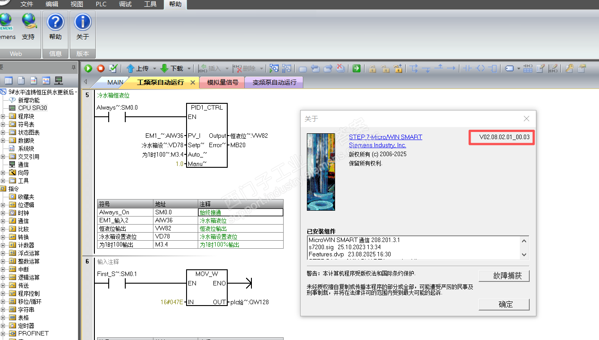599x340 pixels.
Task: Click the 计数器 counter folder icon
Action: (12, 245)
